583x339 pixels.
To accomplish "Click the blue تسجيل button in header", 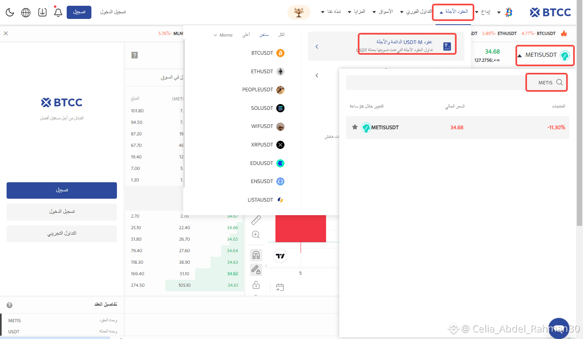I will 79,12.
